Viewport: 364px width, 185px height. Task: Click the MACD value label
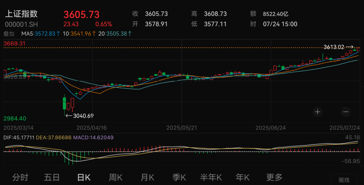tap(96, 137)
